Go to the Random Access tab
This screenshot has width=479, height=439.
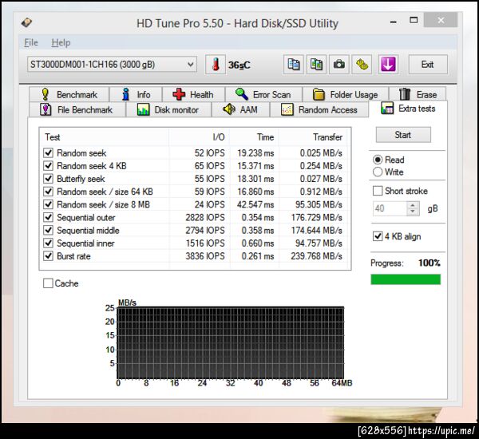pos(319,109)
